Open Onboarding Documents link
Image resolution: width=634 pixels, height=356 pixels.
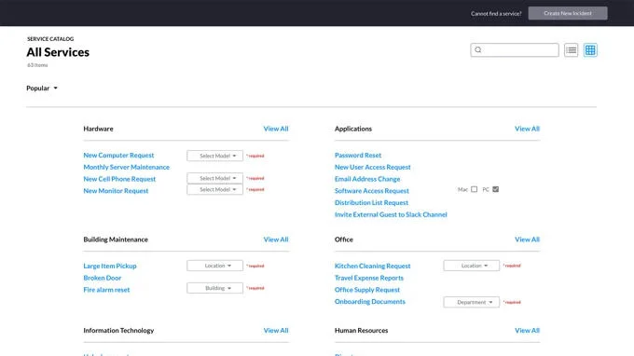(369, 301)
